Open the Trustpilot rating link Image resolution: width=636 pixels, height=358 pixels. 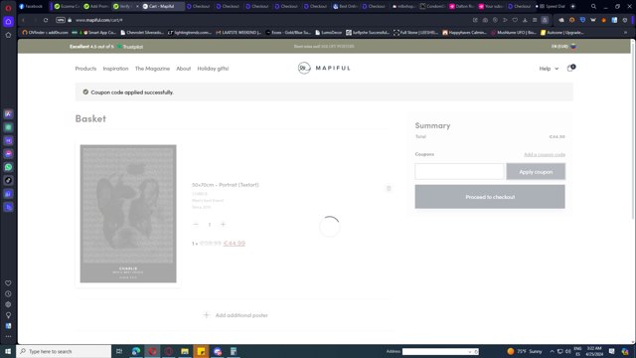106,47
